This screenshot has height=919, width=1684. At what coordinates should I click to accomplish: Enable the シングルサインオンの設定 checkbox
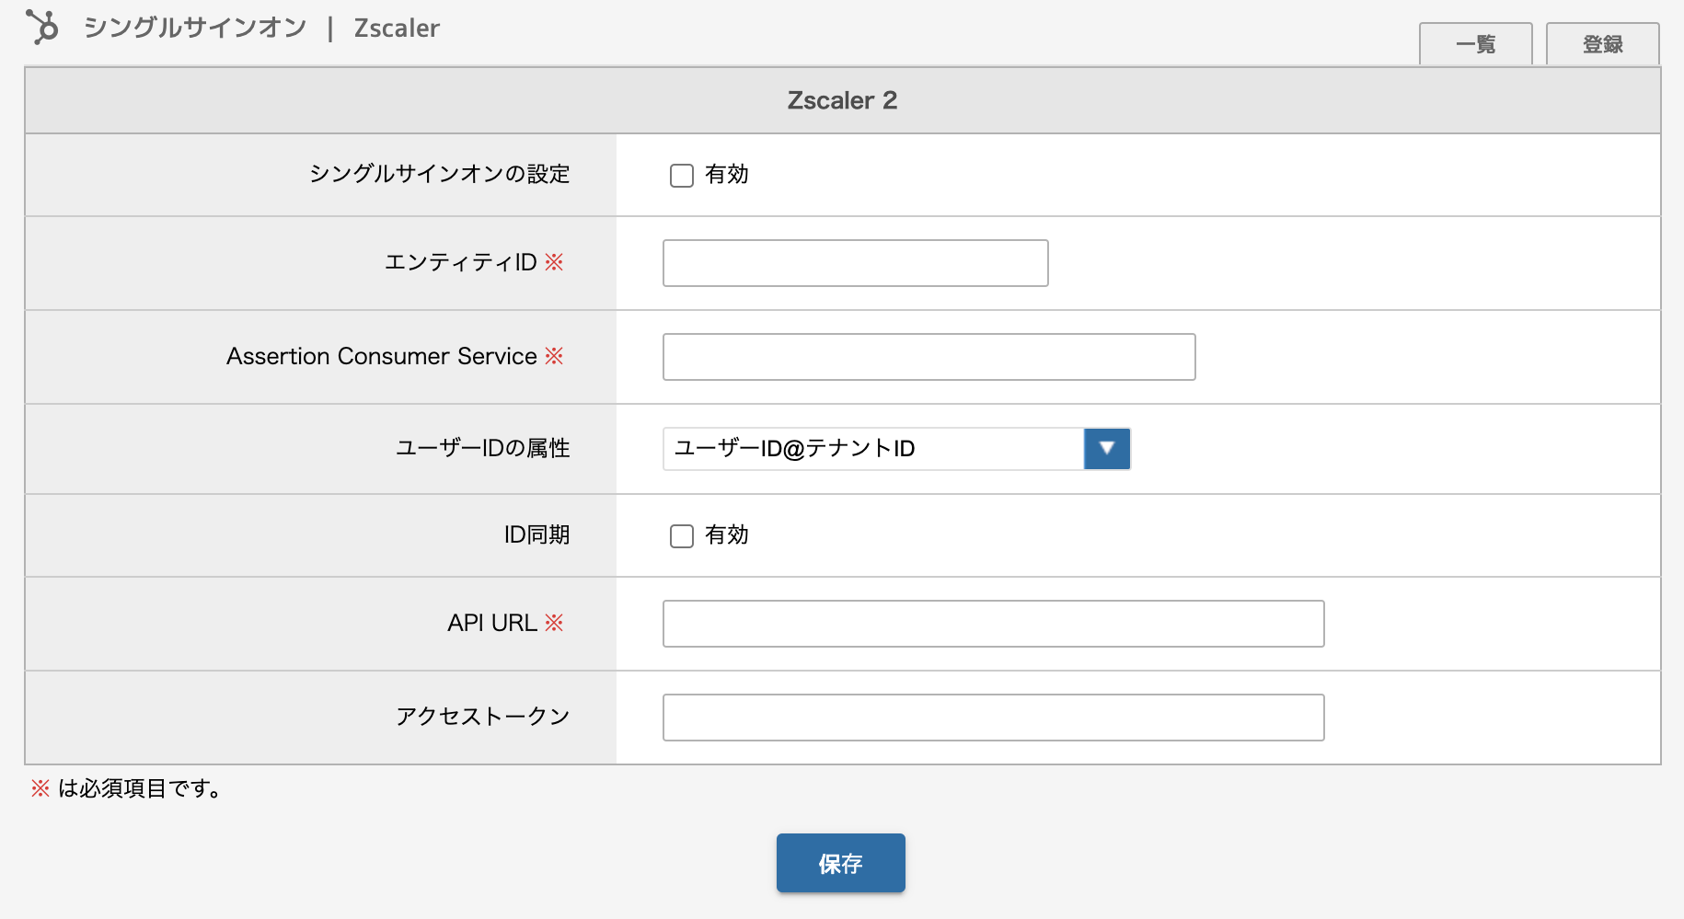pos(682,176)
